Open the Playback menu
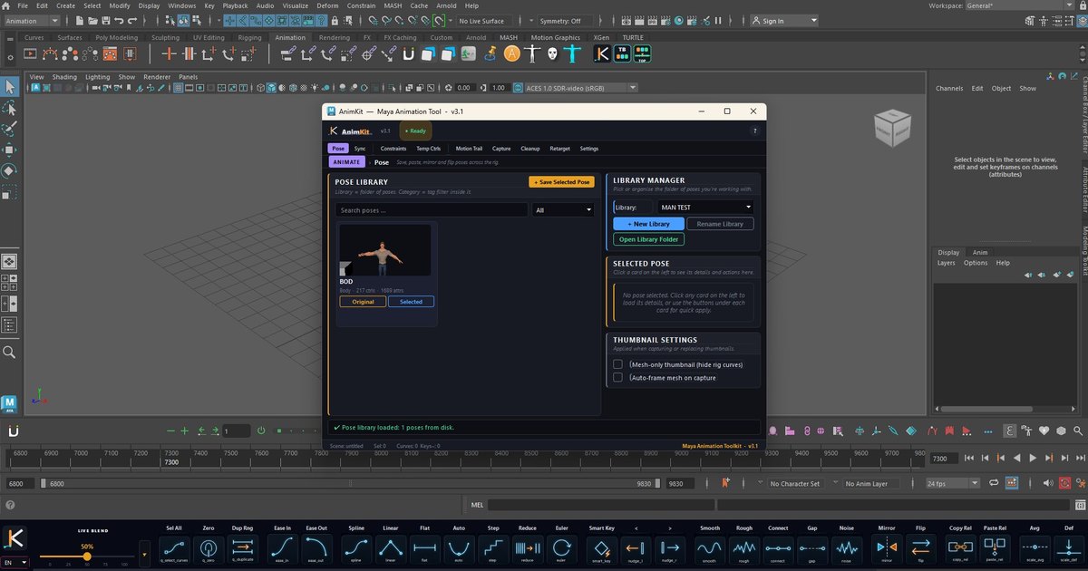This screenshot has width=1088, height=571. point(235,5)
